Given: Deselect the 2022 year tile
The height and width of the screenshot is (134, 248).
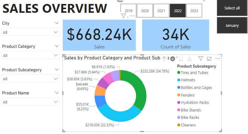Looking at the screenshot, I should point(178,11).
